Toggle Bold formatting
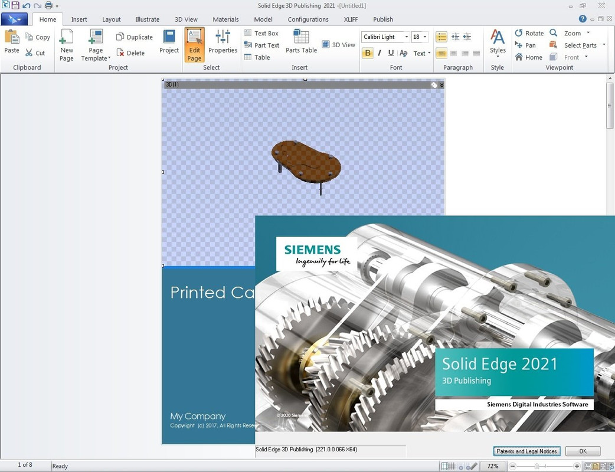Image resolution: width=615 pixels, height=472 pixels. click(x=368, y=53)
